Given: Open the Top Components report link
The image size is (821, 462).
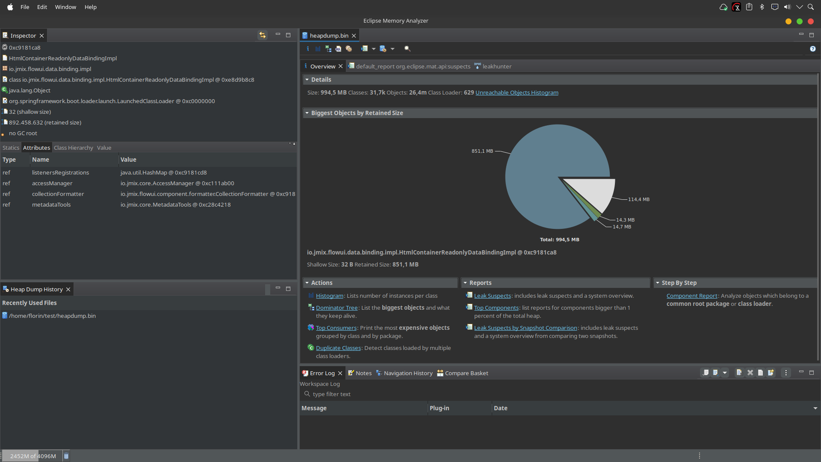Looking at the screenshot, I should (496, 308).
